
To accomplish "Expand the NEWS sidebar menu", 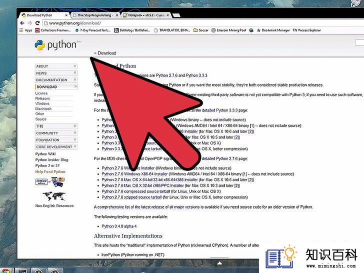I will [x=56, y=73].
